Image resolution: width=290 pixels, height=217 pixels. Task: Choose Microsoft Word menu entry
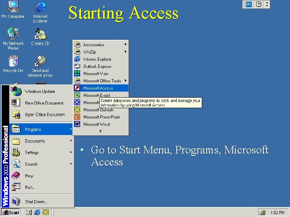click(x=101, y=124)
